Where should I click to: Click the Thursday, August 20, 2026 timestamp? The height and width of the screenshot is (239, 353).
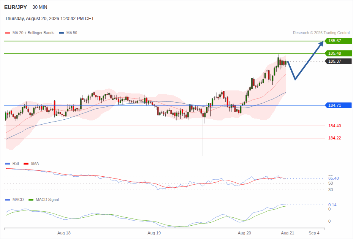49,19
